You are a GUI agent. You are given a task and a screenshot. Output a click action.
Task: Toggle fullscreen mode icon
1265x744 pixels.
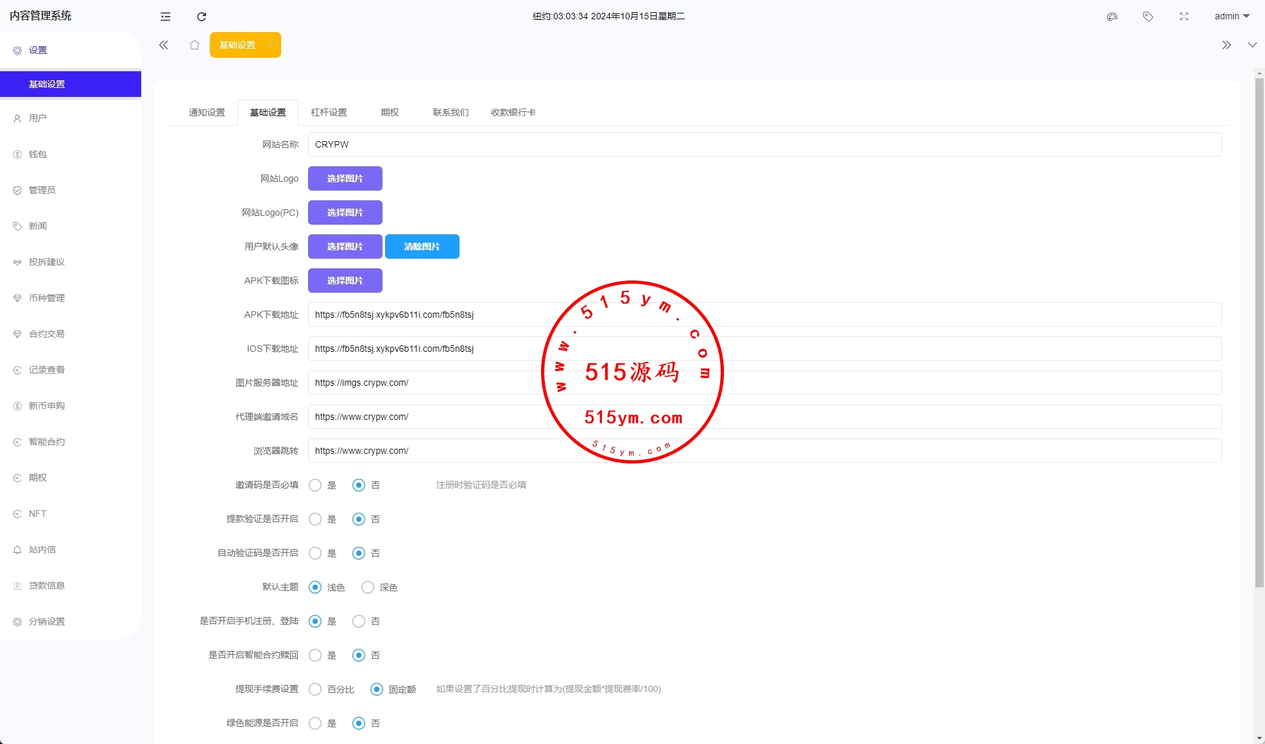click(x=1184, y=17)
